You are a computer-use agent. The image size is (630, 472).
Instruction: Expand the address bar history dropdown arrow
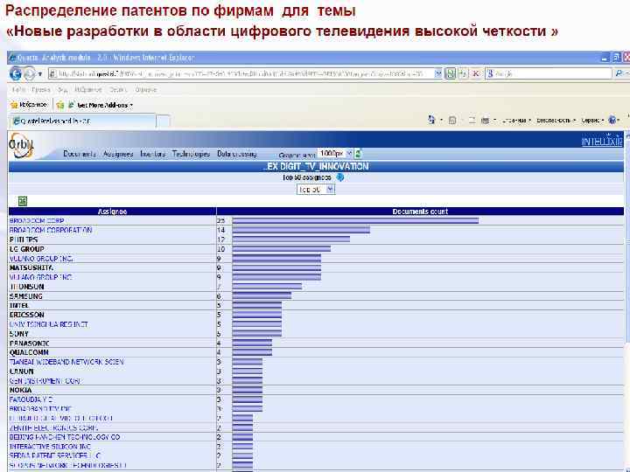pos(438,73)
